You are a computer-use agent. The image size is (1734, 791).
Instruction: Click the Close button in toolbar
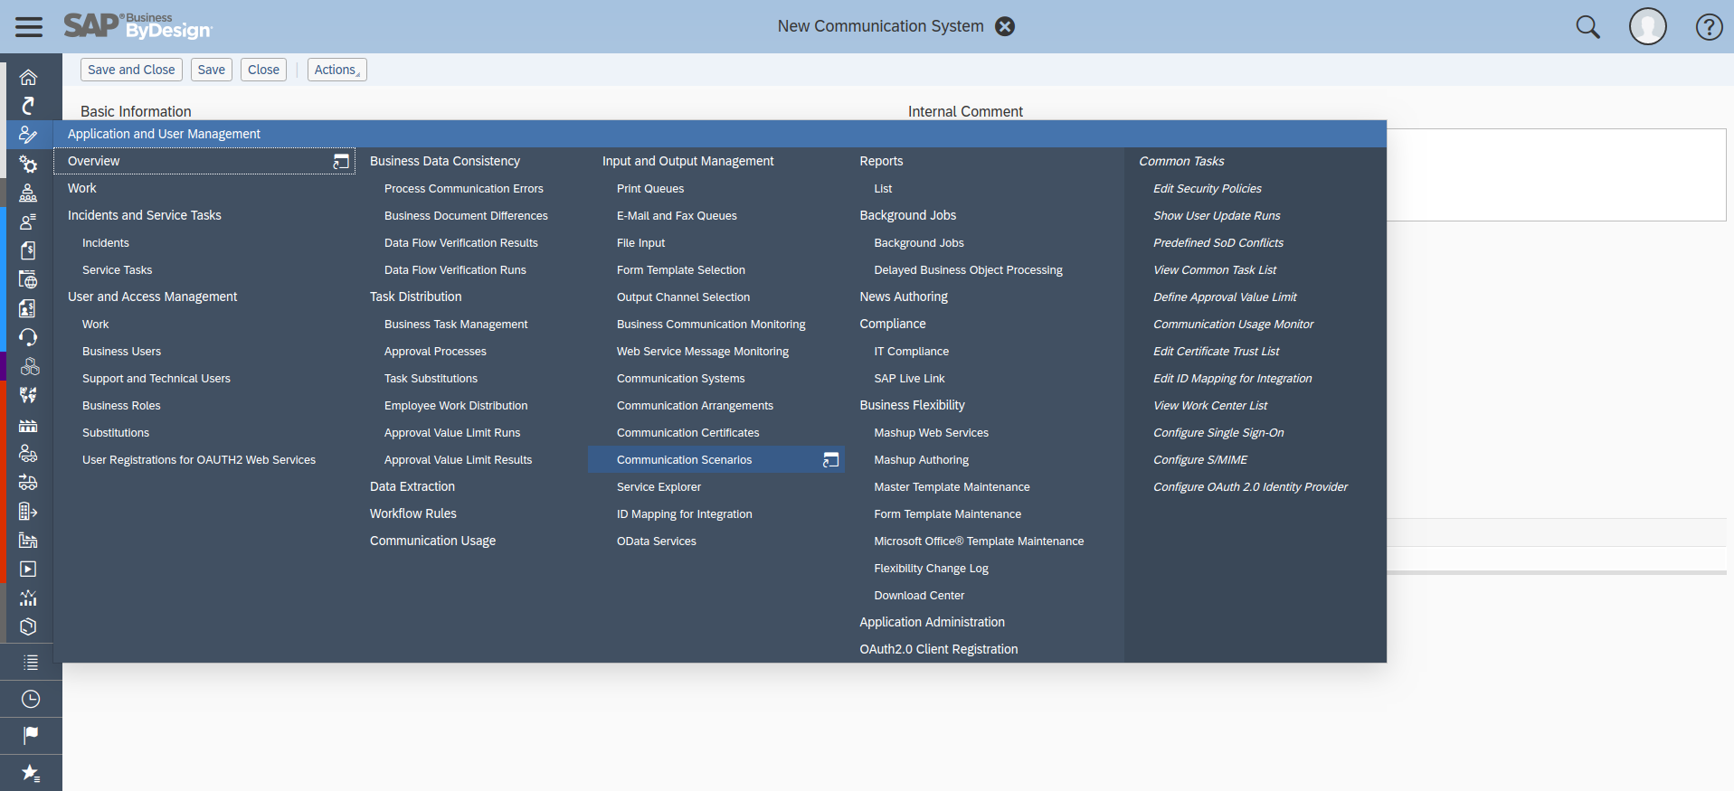click(x=263, y=70)
